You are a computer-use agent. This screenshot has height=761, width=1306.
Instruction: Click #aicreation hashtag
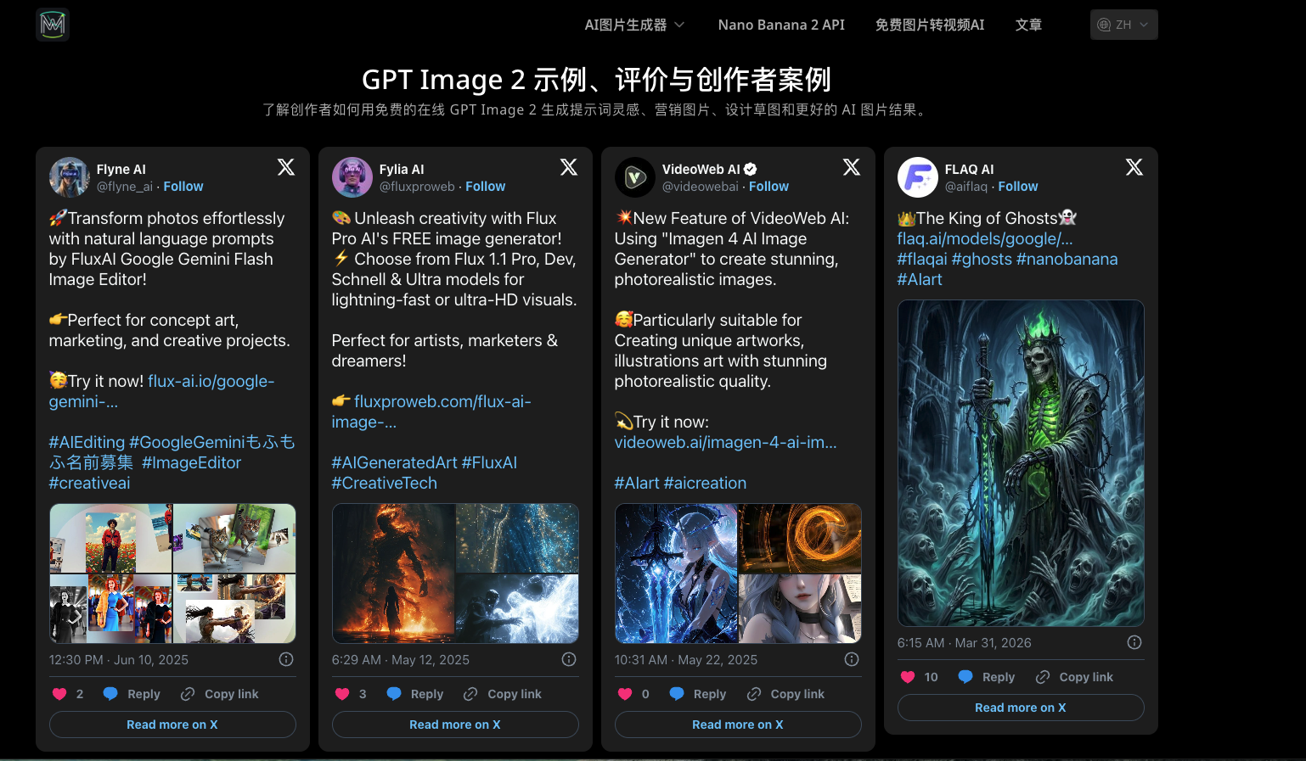(705, 483)
